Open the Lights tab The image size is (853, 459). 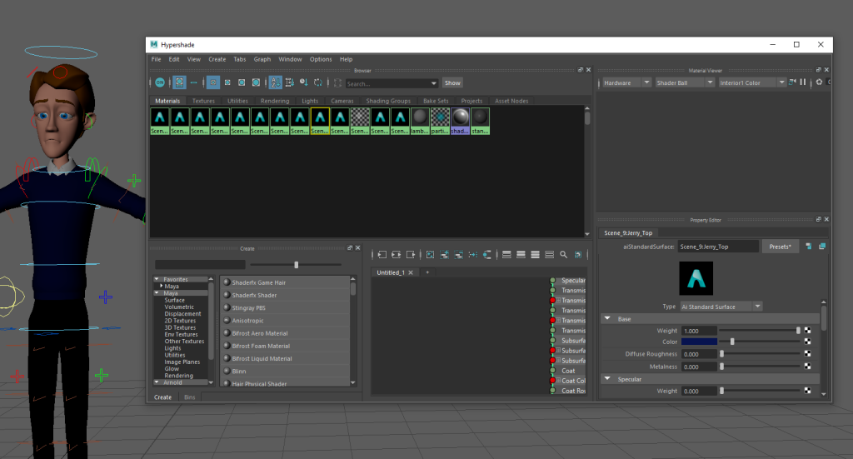tap(310, 101)
